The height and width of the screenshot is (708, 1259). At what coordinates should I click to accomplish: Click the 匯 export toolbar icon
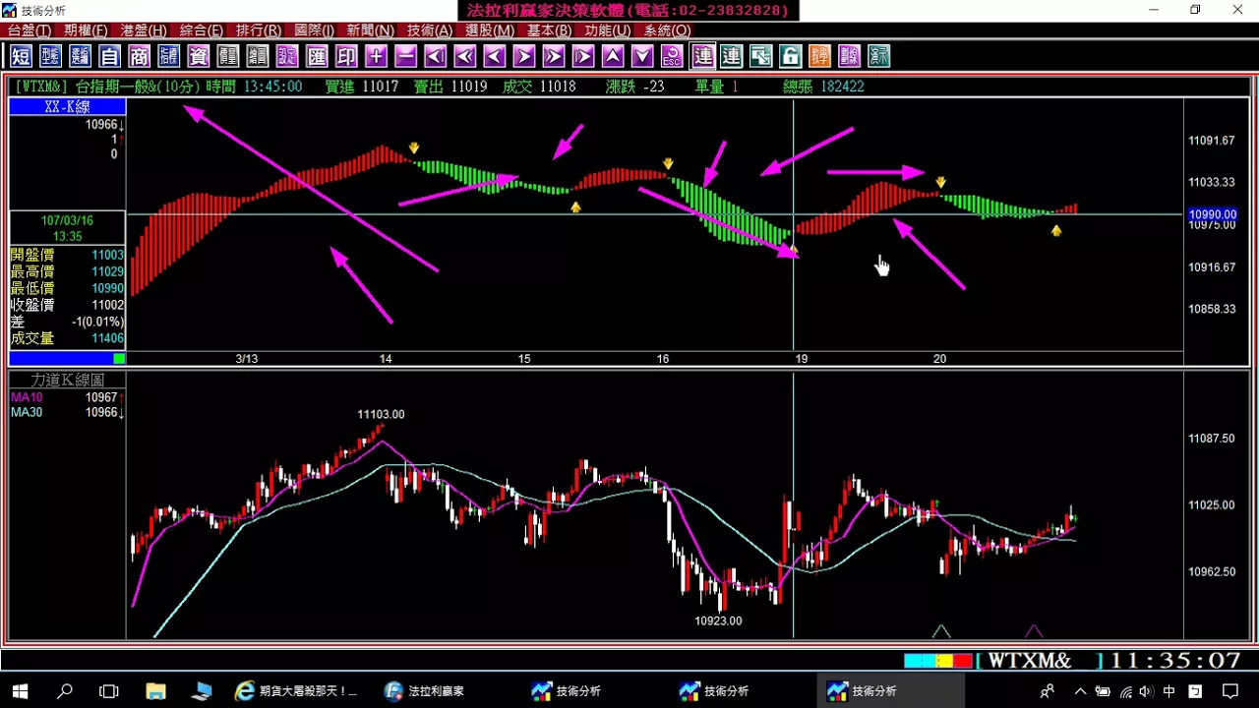(317, 56)
